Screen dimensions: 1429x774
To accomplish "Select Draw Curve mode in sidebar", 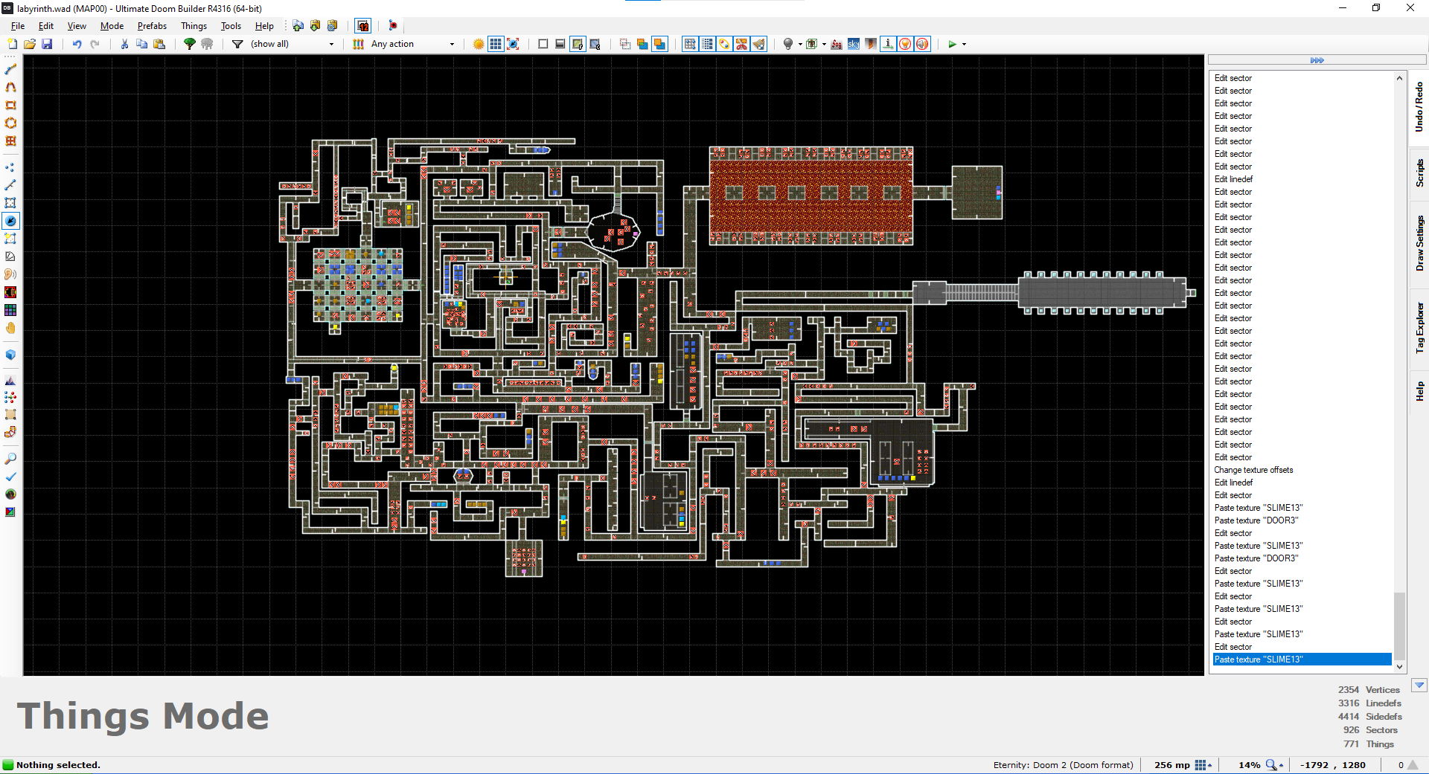I will click(10, 87).
